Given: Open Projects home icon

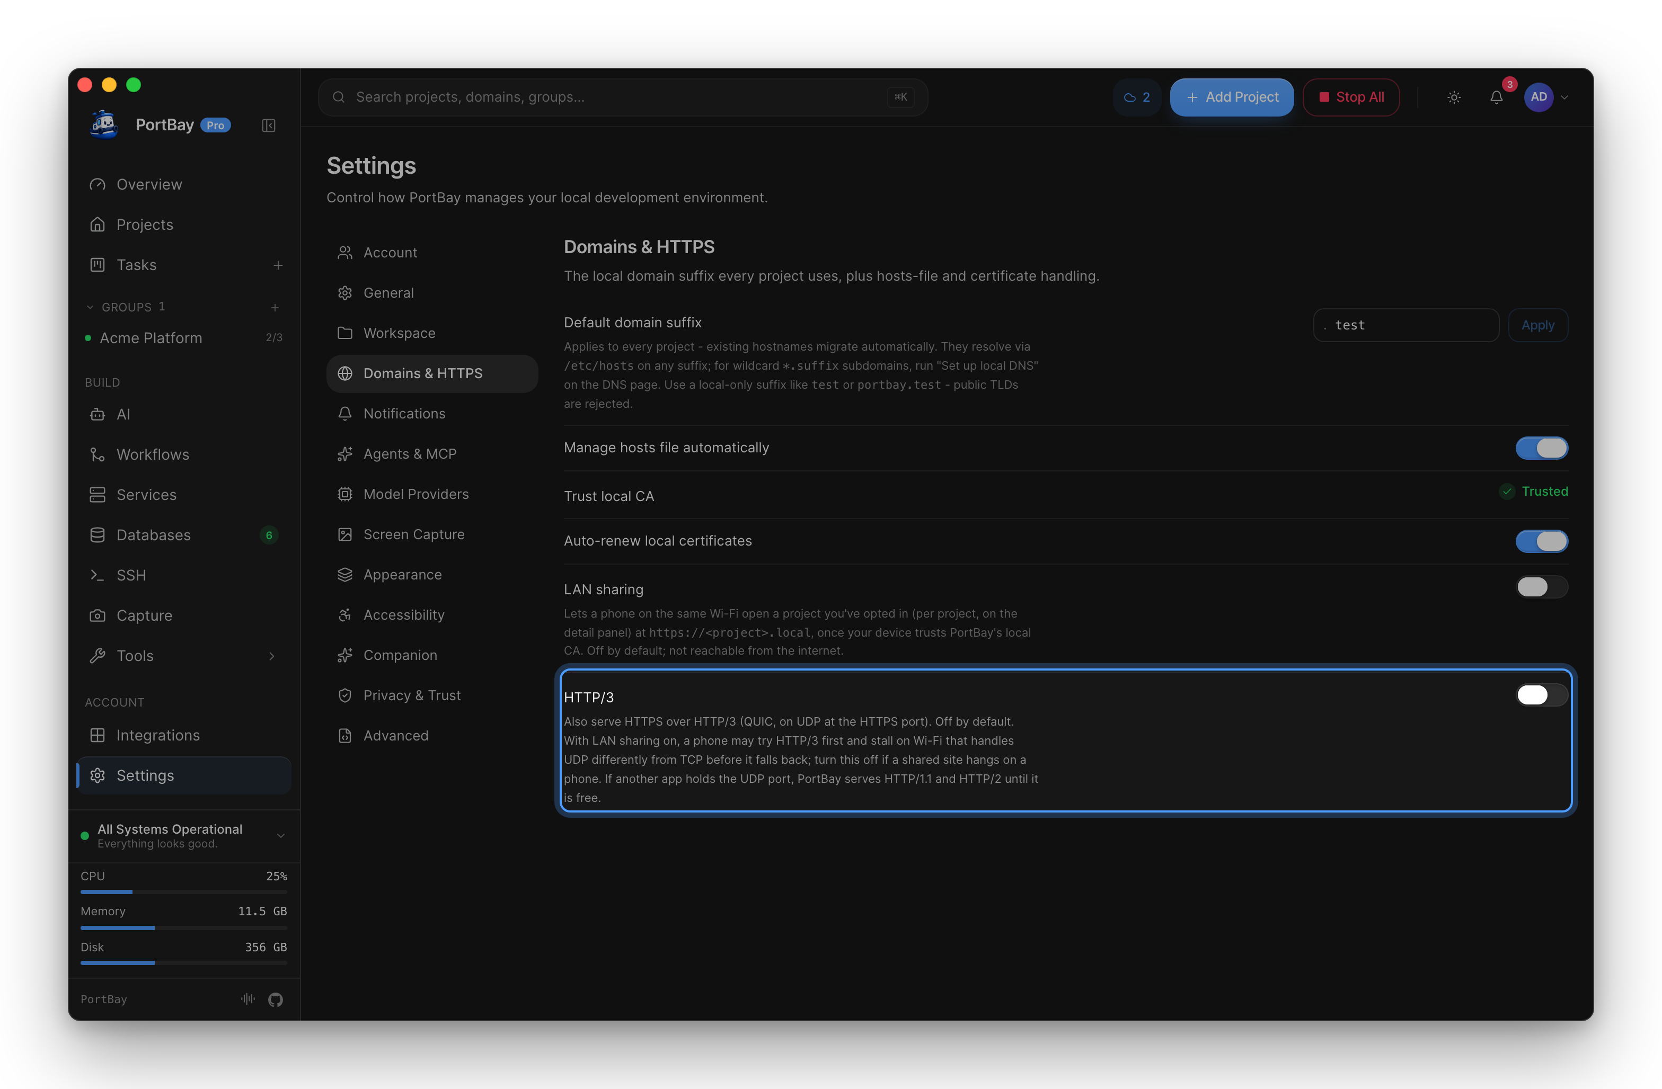Looking at the screenshot, I should pyautogui.click(x=98, y=225).
